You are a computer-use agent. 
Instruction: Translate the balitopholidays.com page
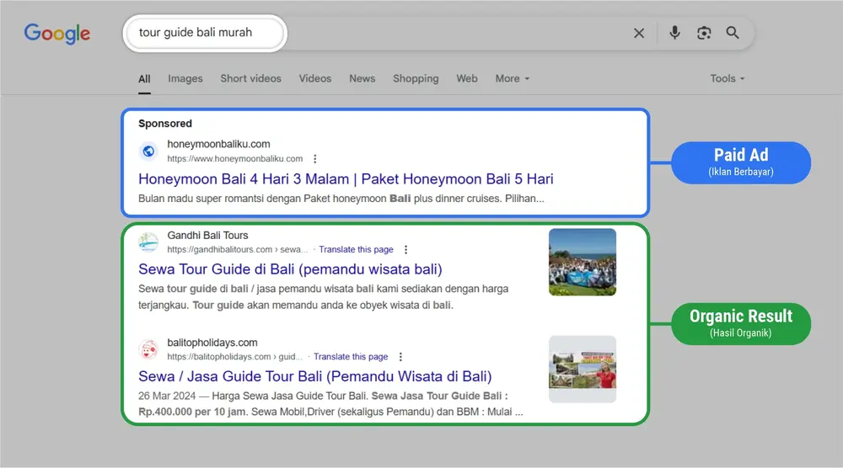point(351,357)
